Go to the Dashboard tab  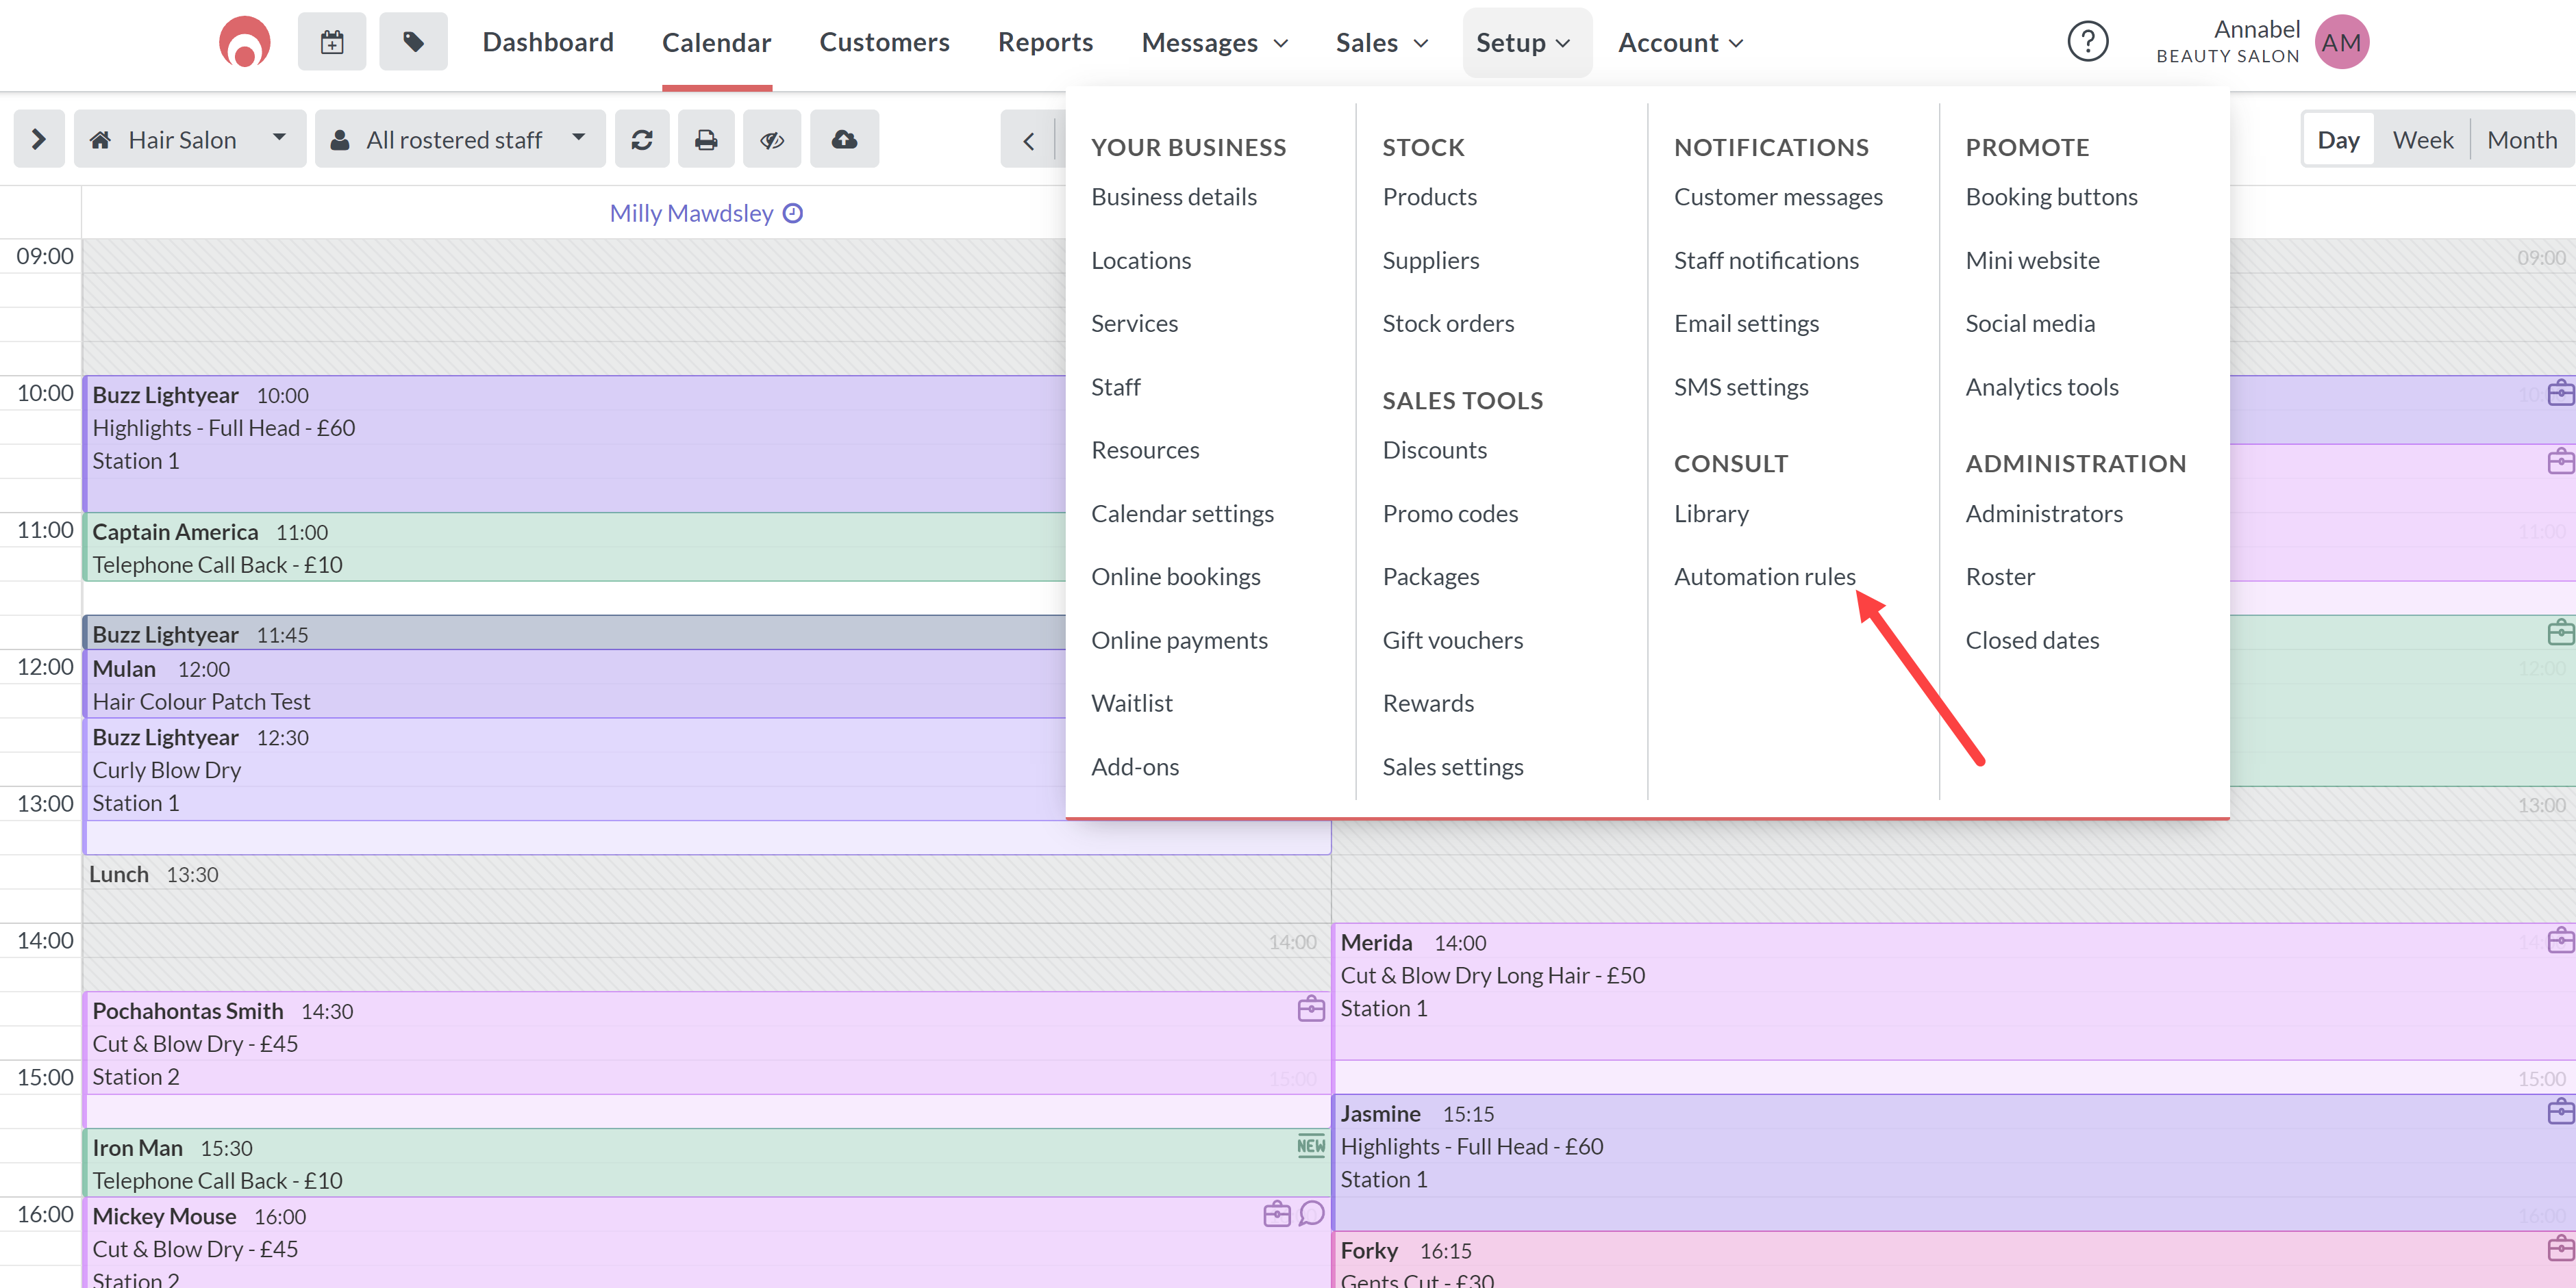[548, 42]
